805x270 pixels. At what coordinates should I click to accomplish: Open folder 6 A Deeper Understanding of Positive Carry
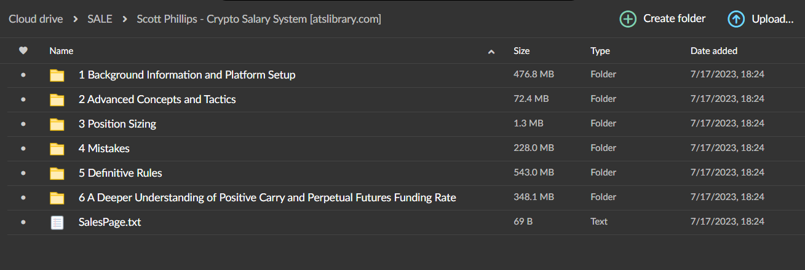pos(267,198)
